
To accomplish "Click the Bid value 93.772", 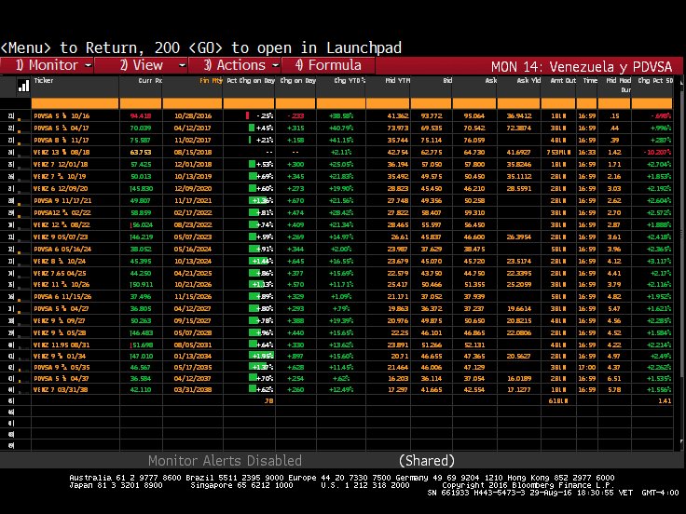I will pyautogui.click(x=432, y=115).
